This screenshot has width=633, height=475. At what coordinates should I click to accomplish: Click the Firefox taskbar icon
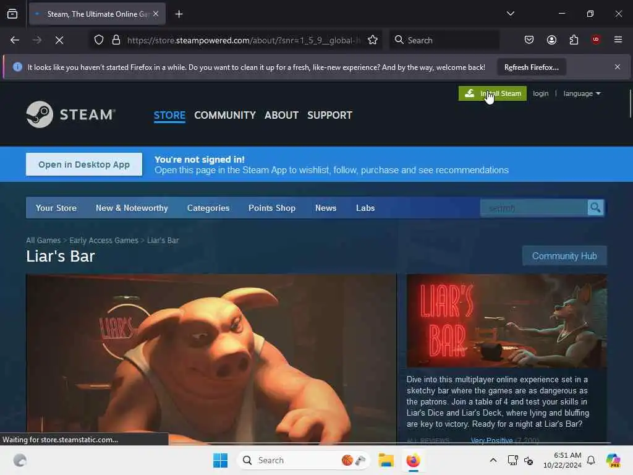(x=413, y=460)
